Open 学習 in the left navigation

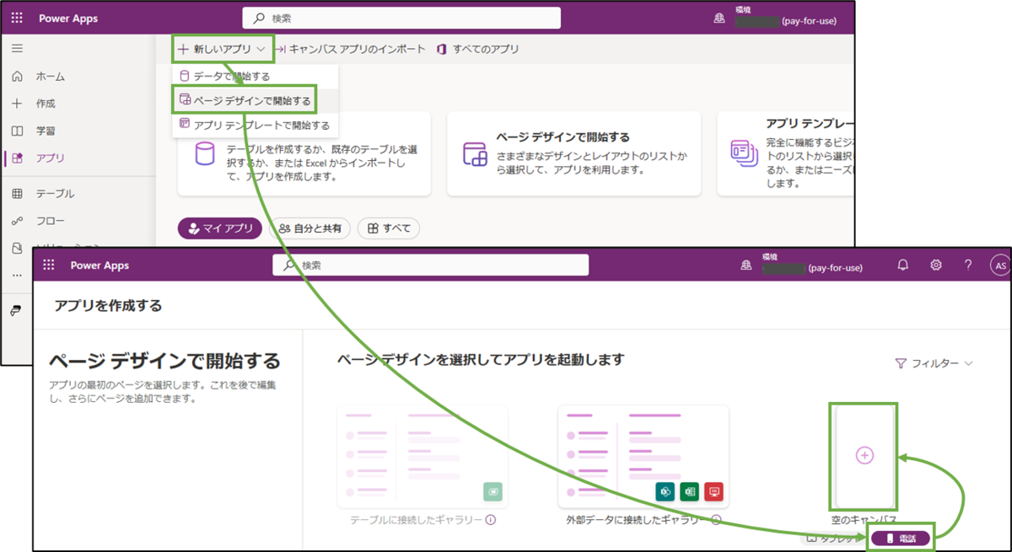point(46,131)
